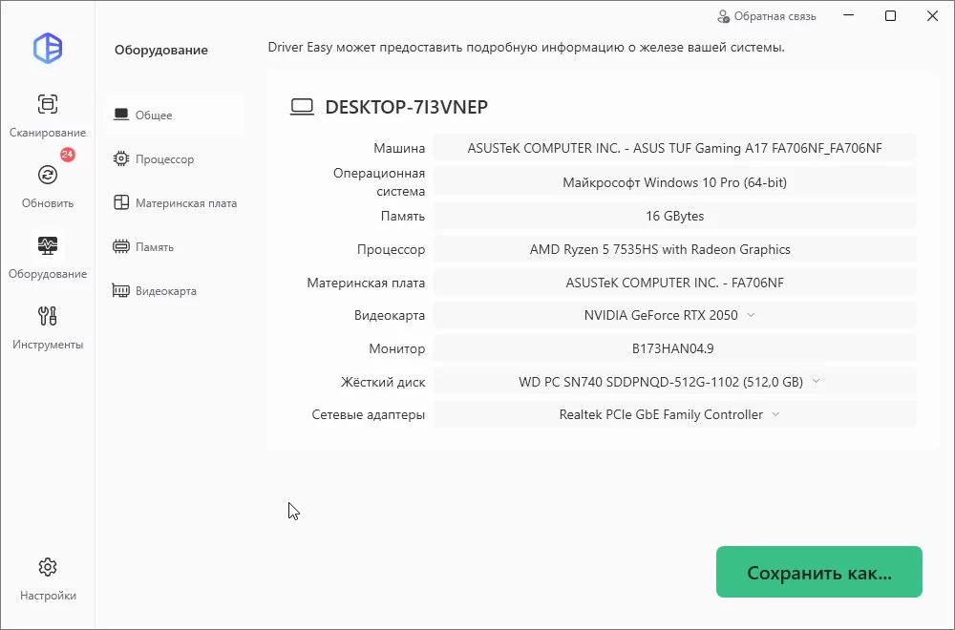Click the Realtek PCIe GbE Family Controller text

click(x=661, y=414)
